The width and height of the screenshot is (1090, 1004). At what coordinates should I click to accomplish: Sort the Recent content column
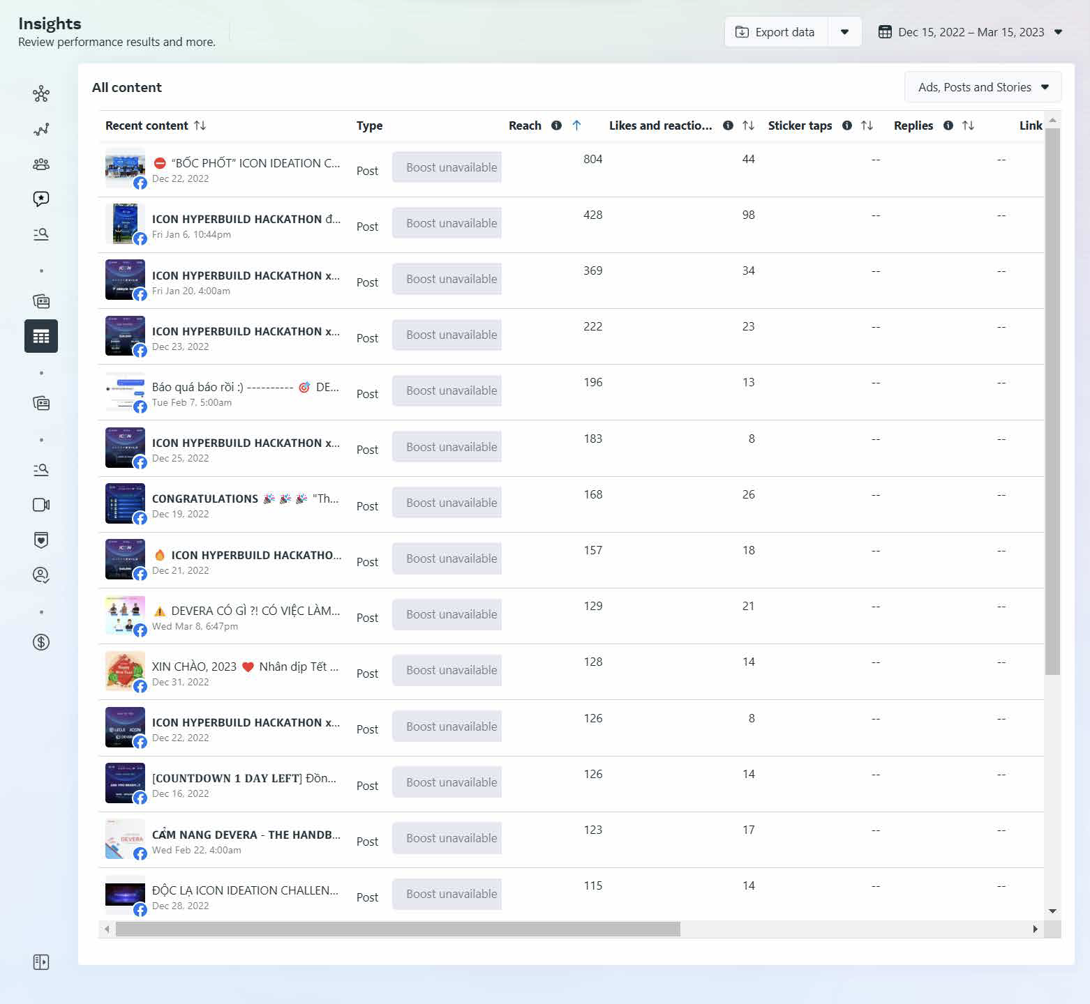tap(200, 125)
